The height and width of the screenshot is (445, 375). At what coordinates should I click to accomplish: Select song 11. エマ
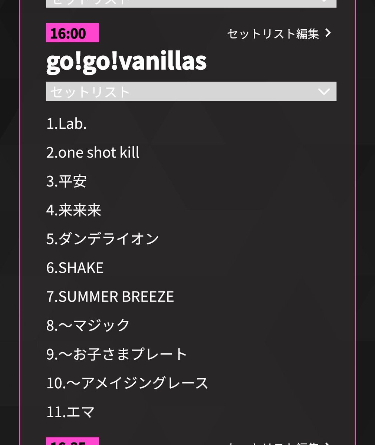70,412
